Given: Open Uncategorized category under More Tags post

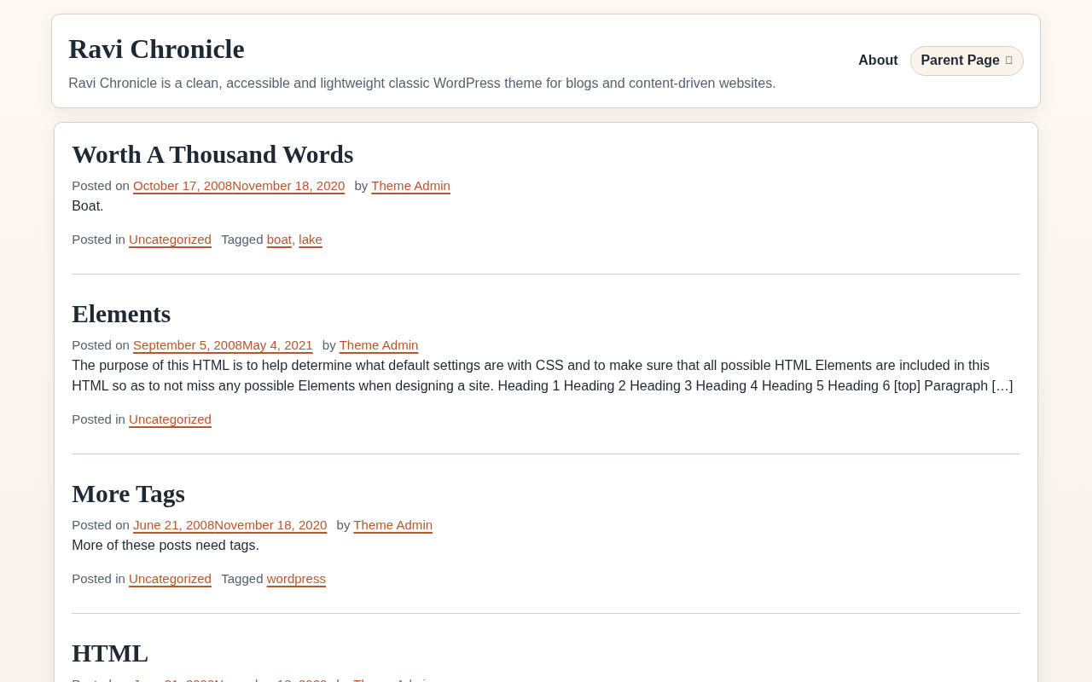Looking at the screenshot, I should pyautogui.click(x=170, y=579).
